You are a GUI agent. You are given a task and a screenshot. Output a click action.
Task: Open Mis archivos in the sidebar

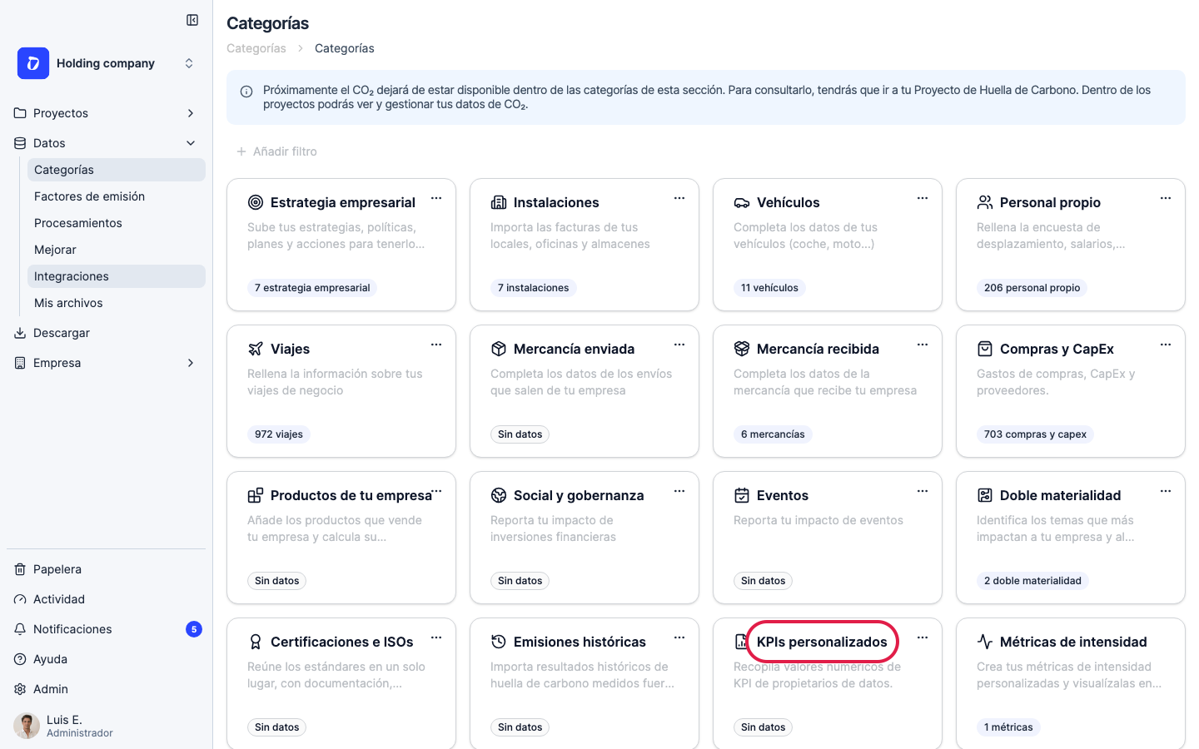point(117,303)
